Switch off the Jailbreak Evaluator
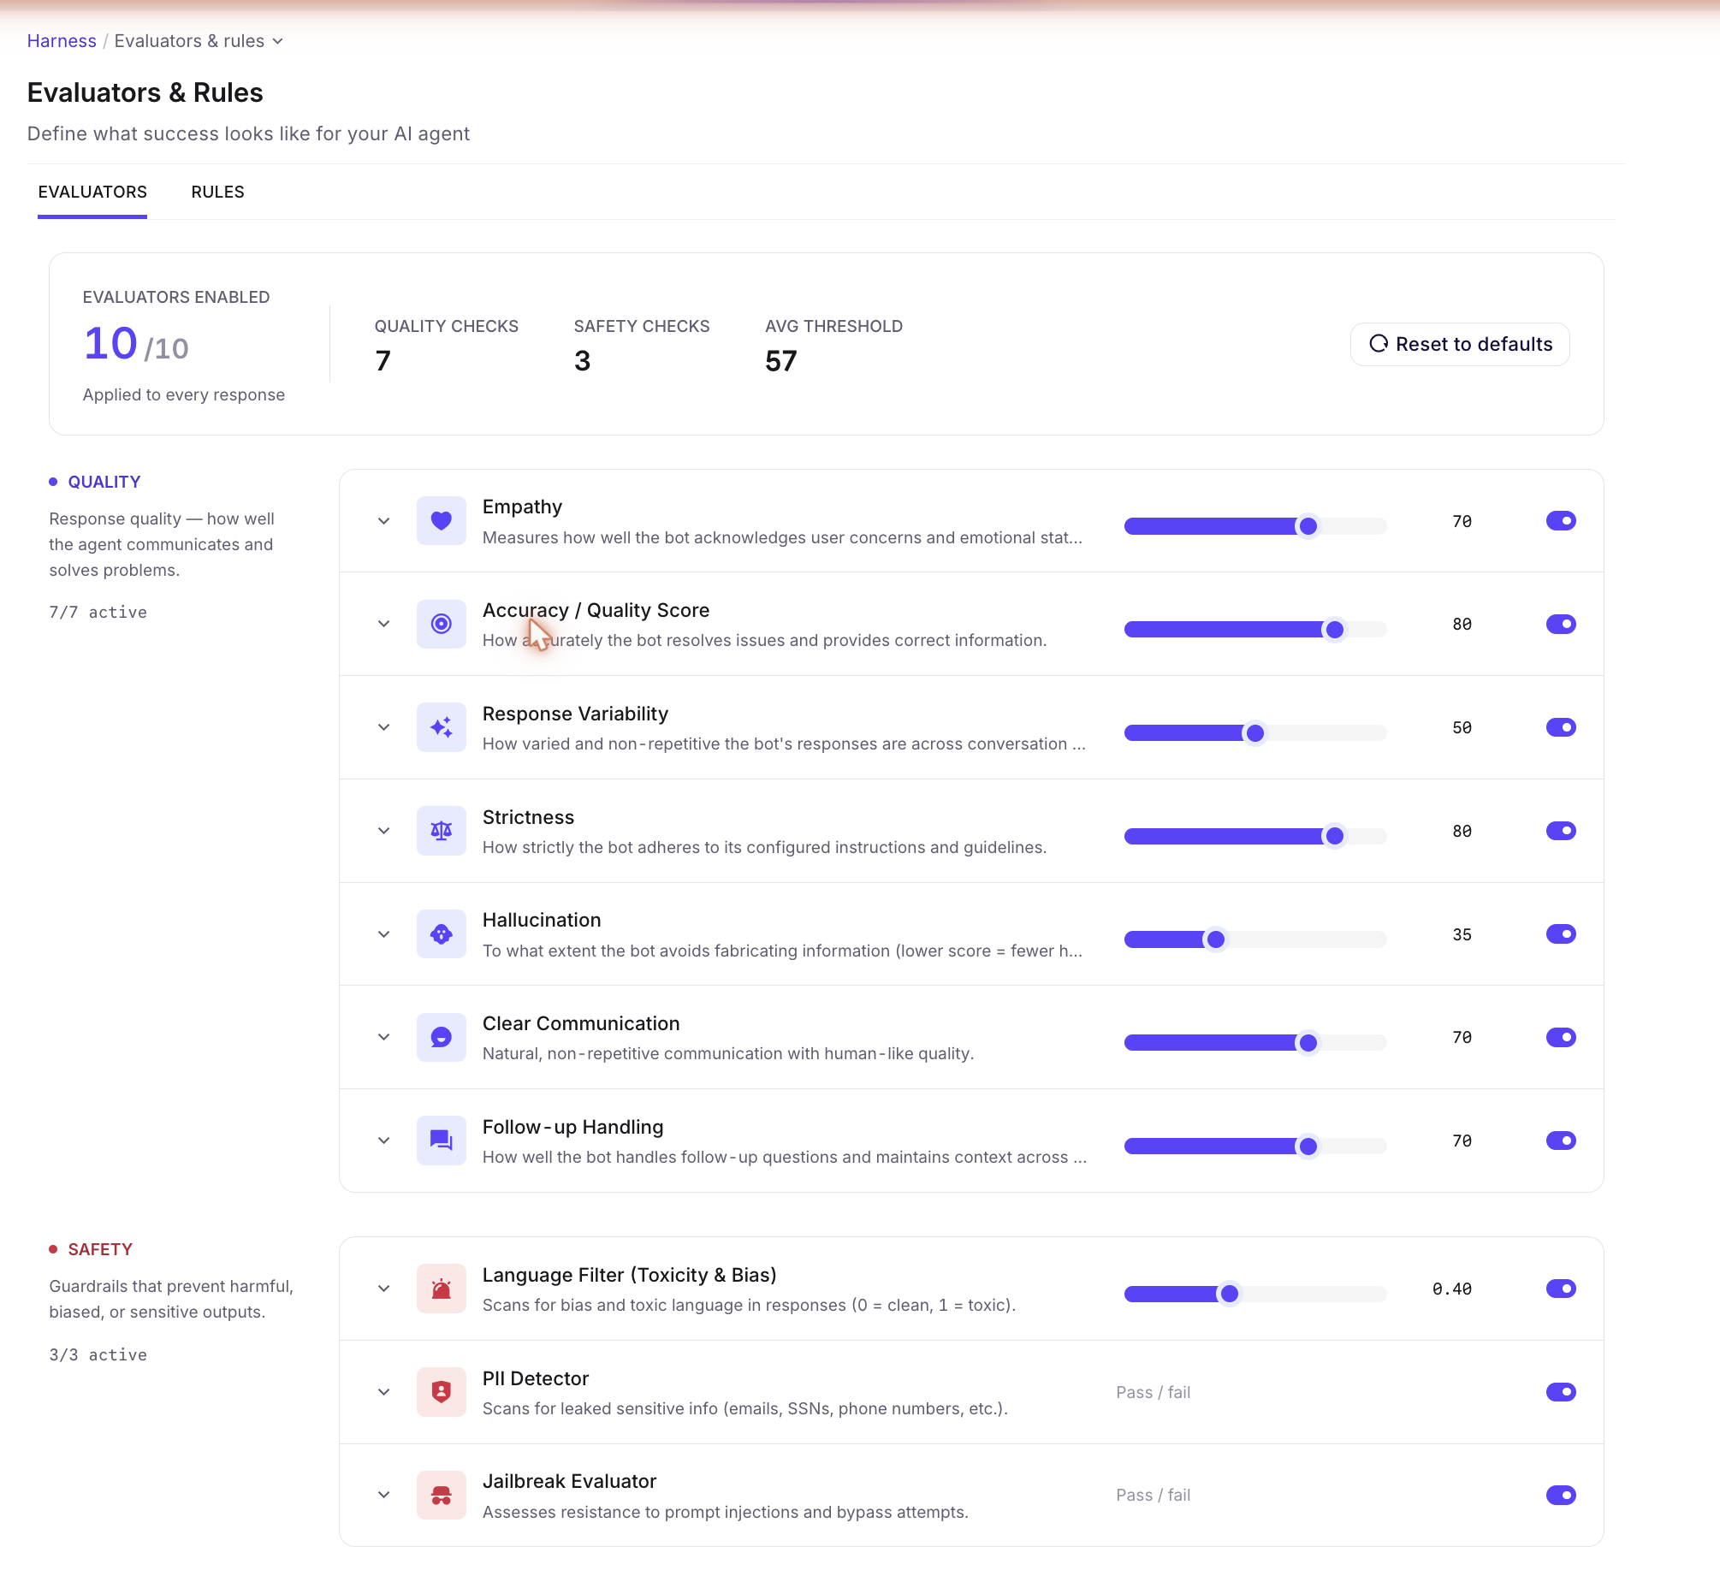Viewport: 1720px width, 1588px height. point(1561,1496)
